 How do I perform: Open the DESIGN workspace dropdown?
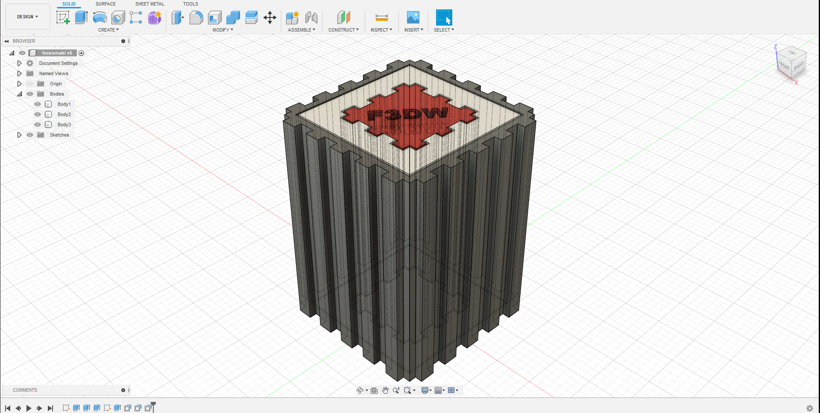coord(27,17)
